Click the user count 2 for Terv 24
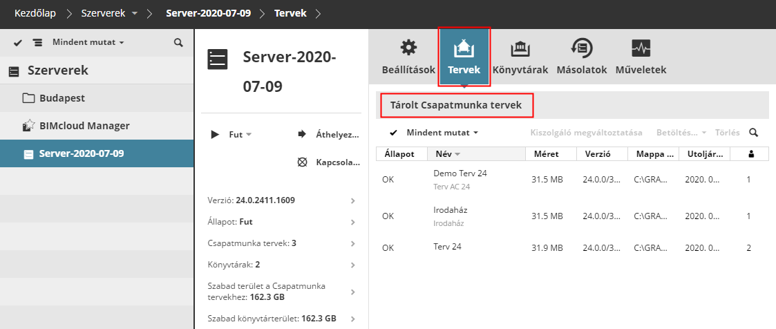Image resolution: width=776 pixels, height=329 pixels. coord(749,248)
